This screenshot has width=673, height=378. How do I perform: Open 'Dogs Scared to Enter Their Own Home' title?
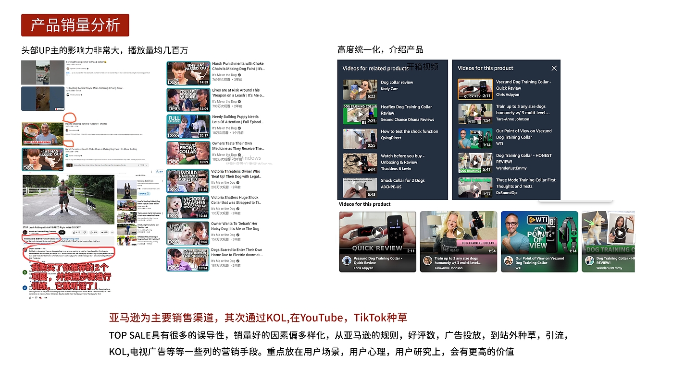[237, 252]
